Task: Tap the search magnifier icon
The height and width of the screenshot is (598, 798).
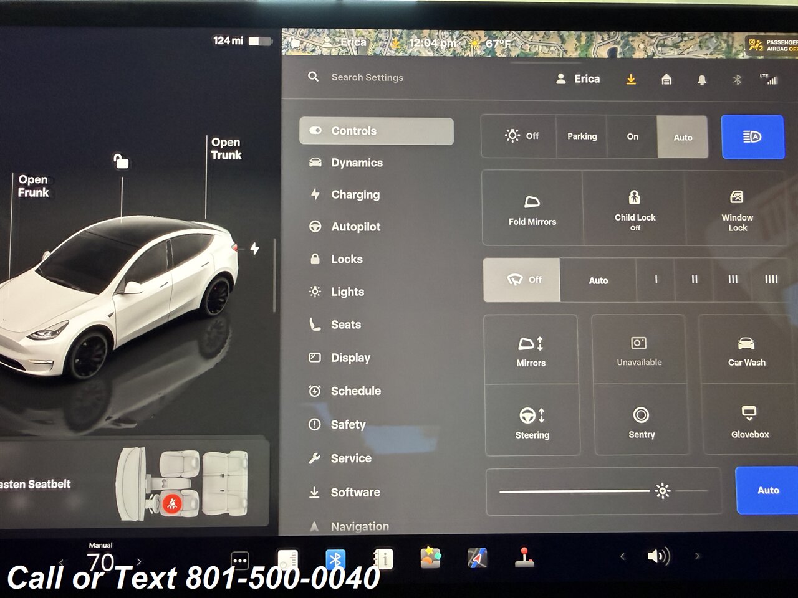Action: 313,77
